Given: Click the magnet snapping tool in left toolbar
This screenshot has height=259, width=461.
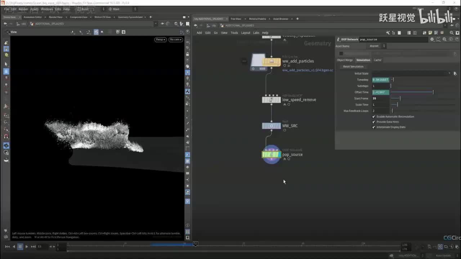Looking at the screenshot, I should [x=6, y=136].
